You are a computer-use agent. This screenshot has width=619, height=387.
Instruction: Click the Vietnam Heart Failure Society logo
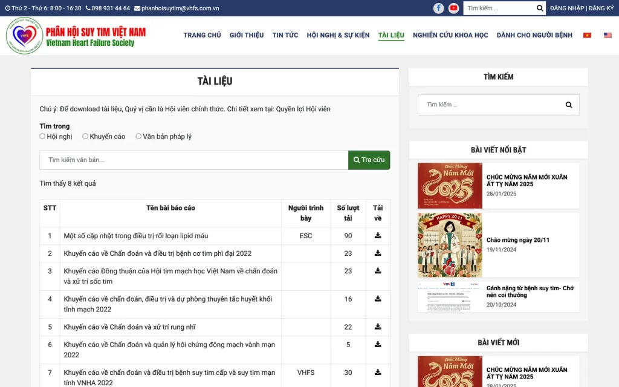pos(76,36)
